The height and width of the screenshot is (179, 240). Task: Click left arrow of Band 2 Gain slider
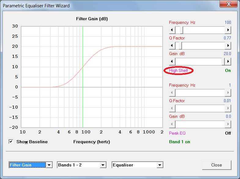[x=172, y=124]
